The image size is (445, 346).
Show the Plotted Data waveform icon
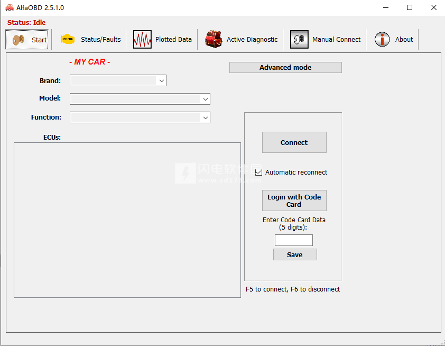coord(142,40)
